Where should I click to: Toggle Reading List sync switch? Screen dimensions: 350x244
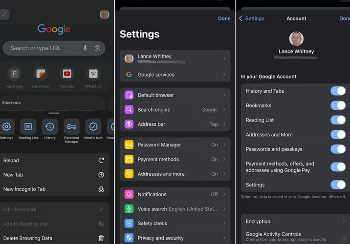point(338,120)
